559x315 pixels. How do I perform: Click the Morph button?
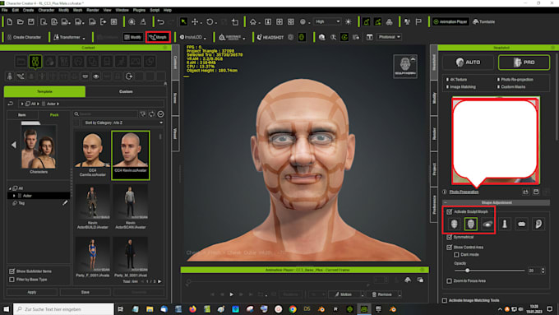(158, 37)
